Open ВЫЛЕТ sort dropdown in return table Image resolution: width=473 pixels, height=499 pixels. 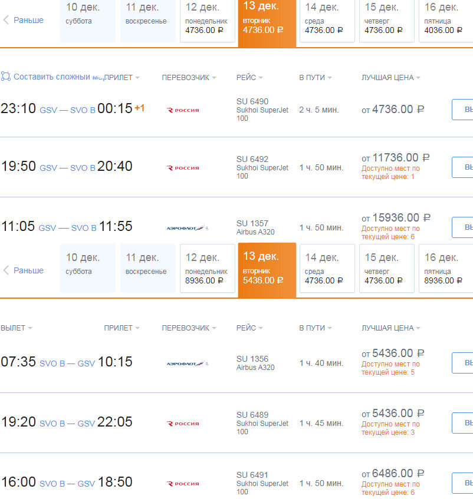17,328
